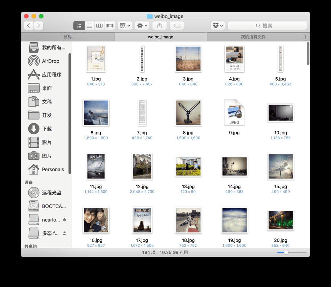
Task: Select the 2.jpg thumbnail
Action: (x=142, y=59)
